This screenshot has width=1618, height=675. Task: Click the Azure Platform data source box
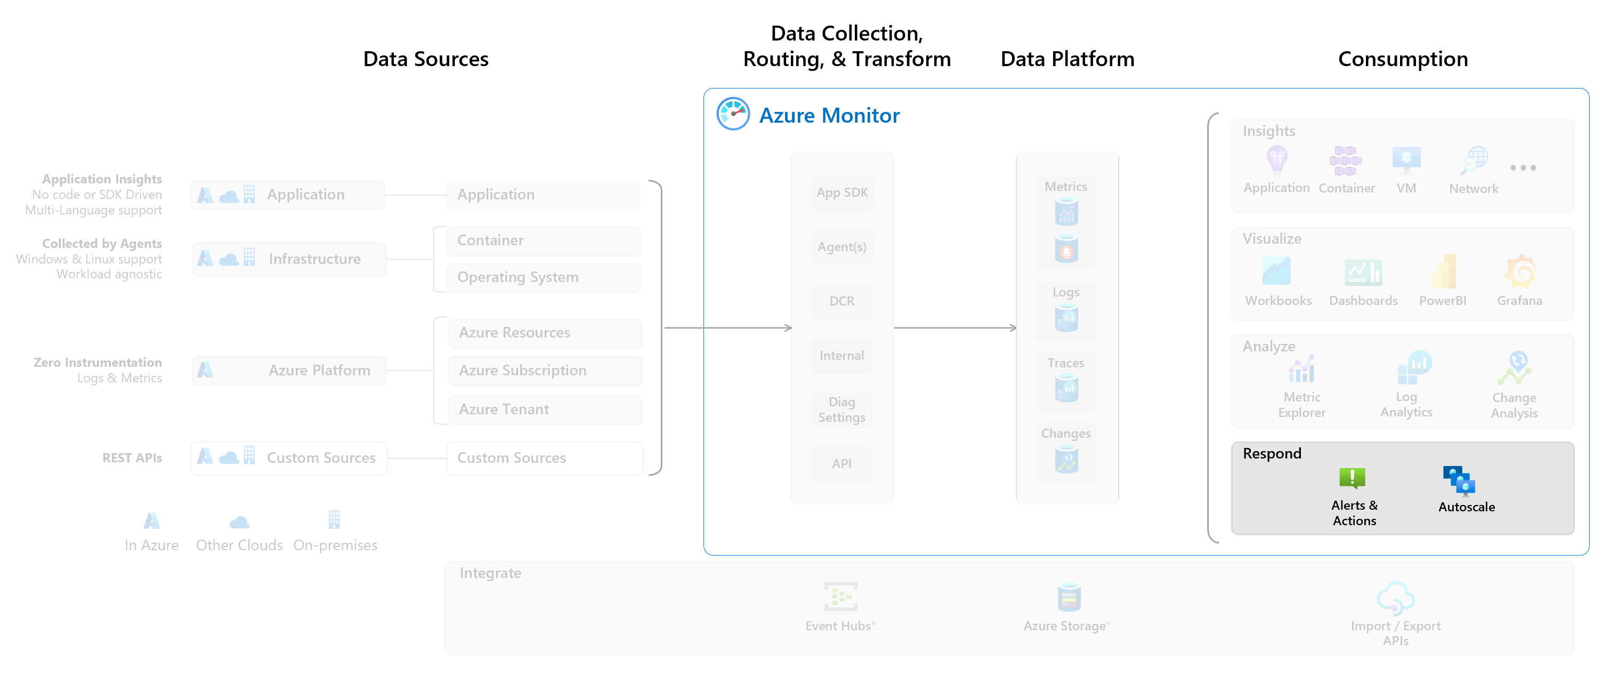pos(288,371)
